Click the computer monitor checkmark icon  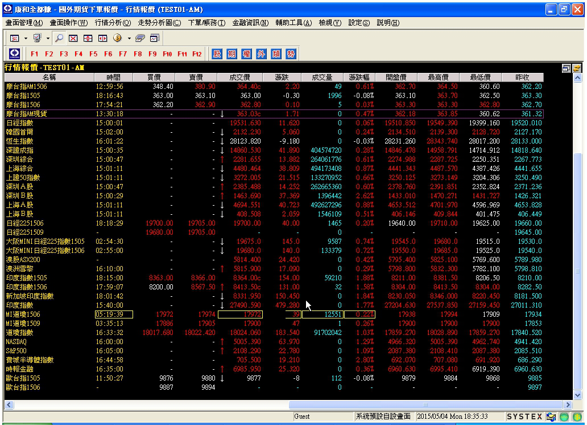tap(37, 38)
